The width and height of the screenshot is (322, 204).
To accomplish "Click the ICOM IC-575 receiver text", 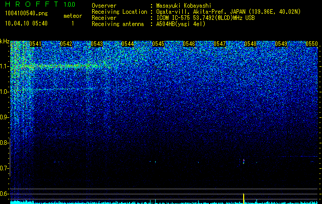I will click(205, 18).
